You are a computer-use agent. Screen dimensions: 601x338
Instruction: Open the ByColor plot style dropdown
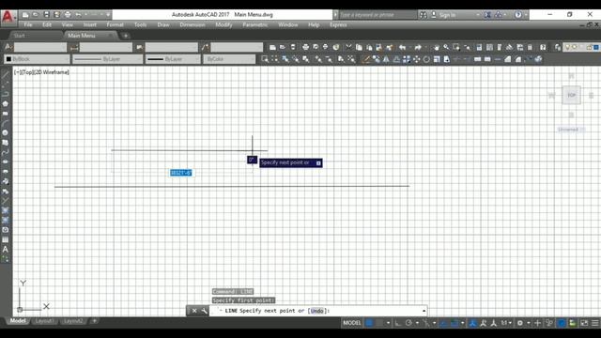click(229, 59)
